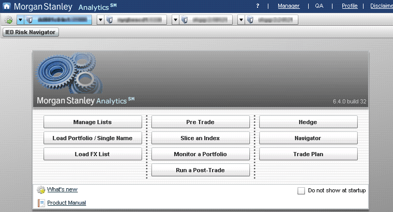Select QA in the top bar
Viewport: 393px width, 212px height.
319,6
